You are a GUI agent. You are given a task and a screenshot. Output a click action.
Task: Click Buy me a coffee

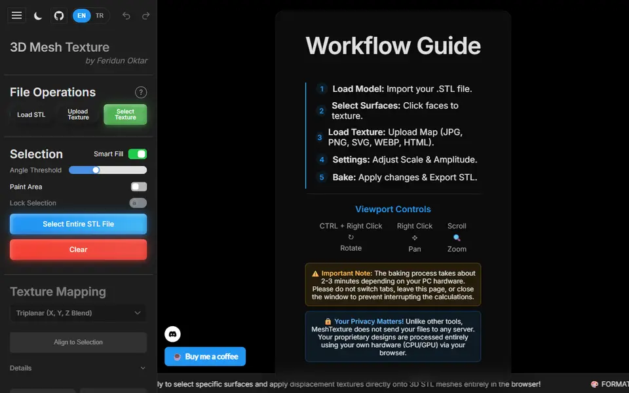click(x=205, y=356)
